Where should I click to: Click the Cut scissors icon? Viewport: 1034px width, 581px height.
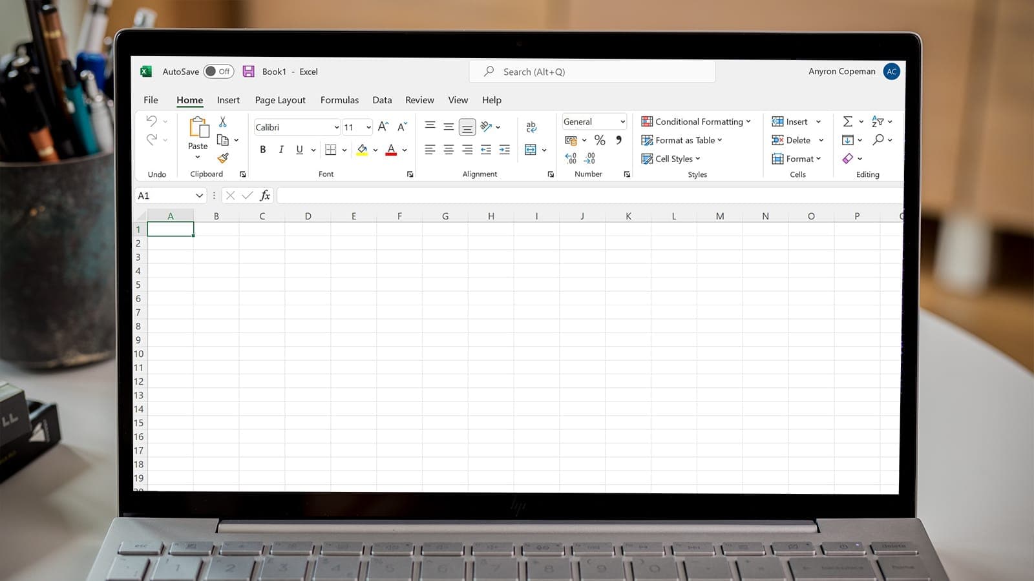point(223,121)
